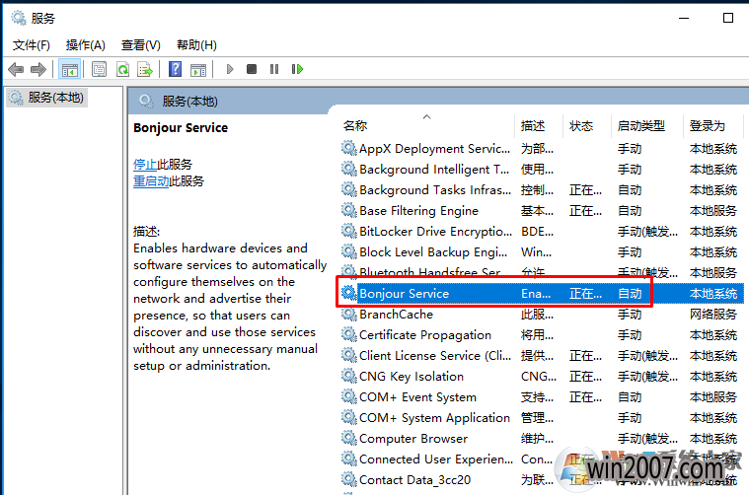Click the Start Service play icon
This screenshot has height=495, width=749.
(230, 70)
